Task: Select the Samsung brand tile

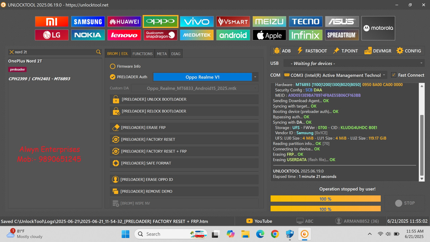Action: pyautogui.click(x=88, y=22)
